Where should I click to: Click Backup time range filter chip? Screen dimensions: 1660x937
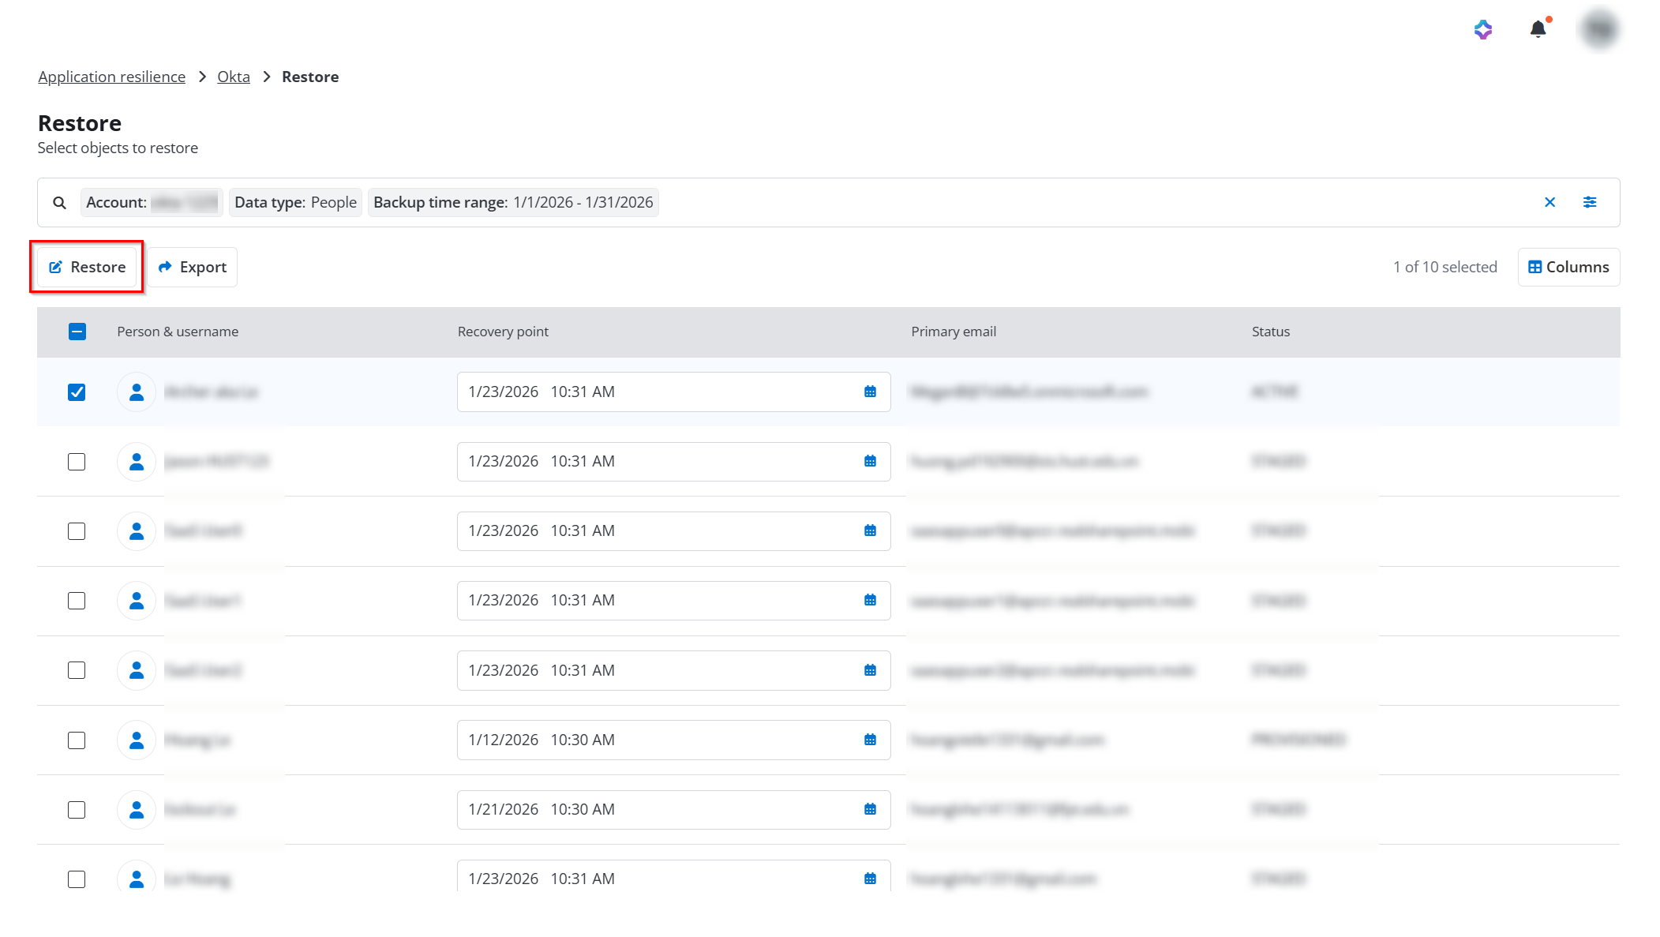click(513, 203)
